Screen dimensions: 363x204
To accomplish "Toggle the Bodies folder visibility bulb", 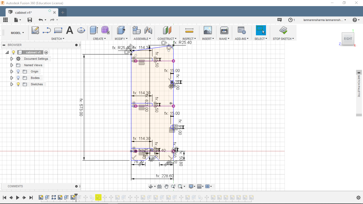I will point(18,78).
